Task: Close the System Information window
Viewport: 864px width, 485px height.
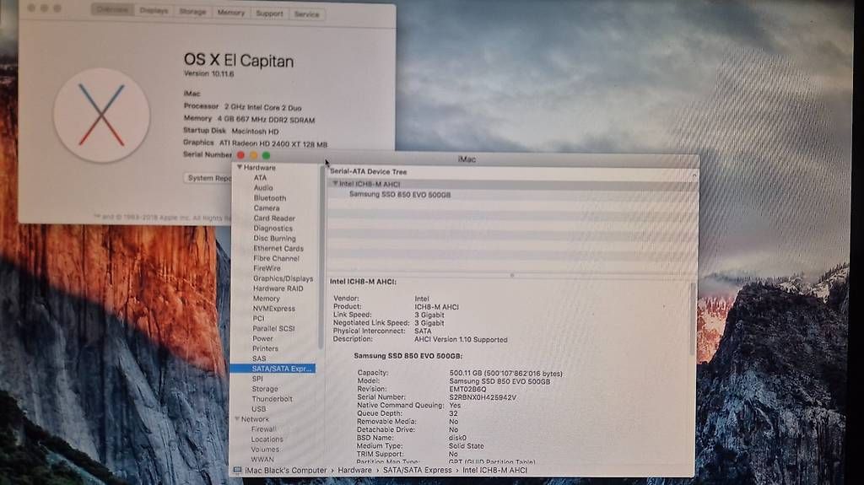Action: click(x=240, y=155)
